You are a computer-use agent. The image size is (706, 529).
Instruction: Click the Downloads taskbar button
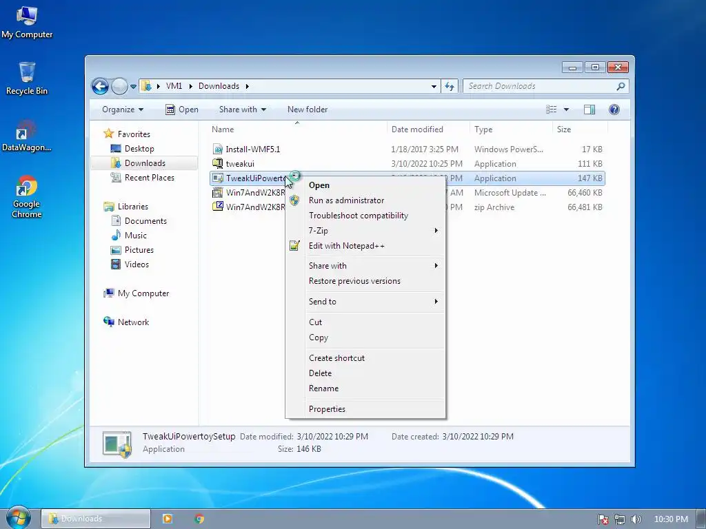click(96, 519)
